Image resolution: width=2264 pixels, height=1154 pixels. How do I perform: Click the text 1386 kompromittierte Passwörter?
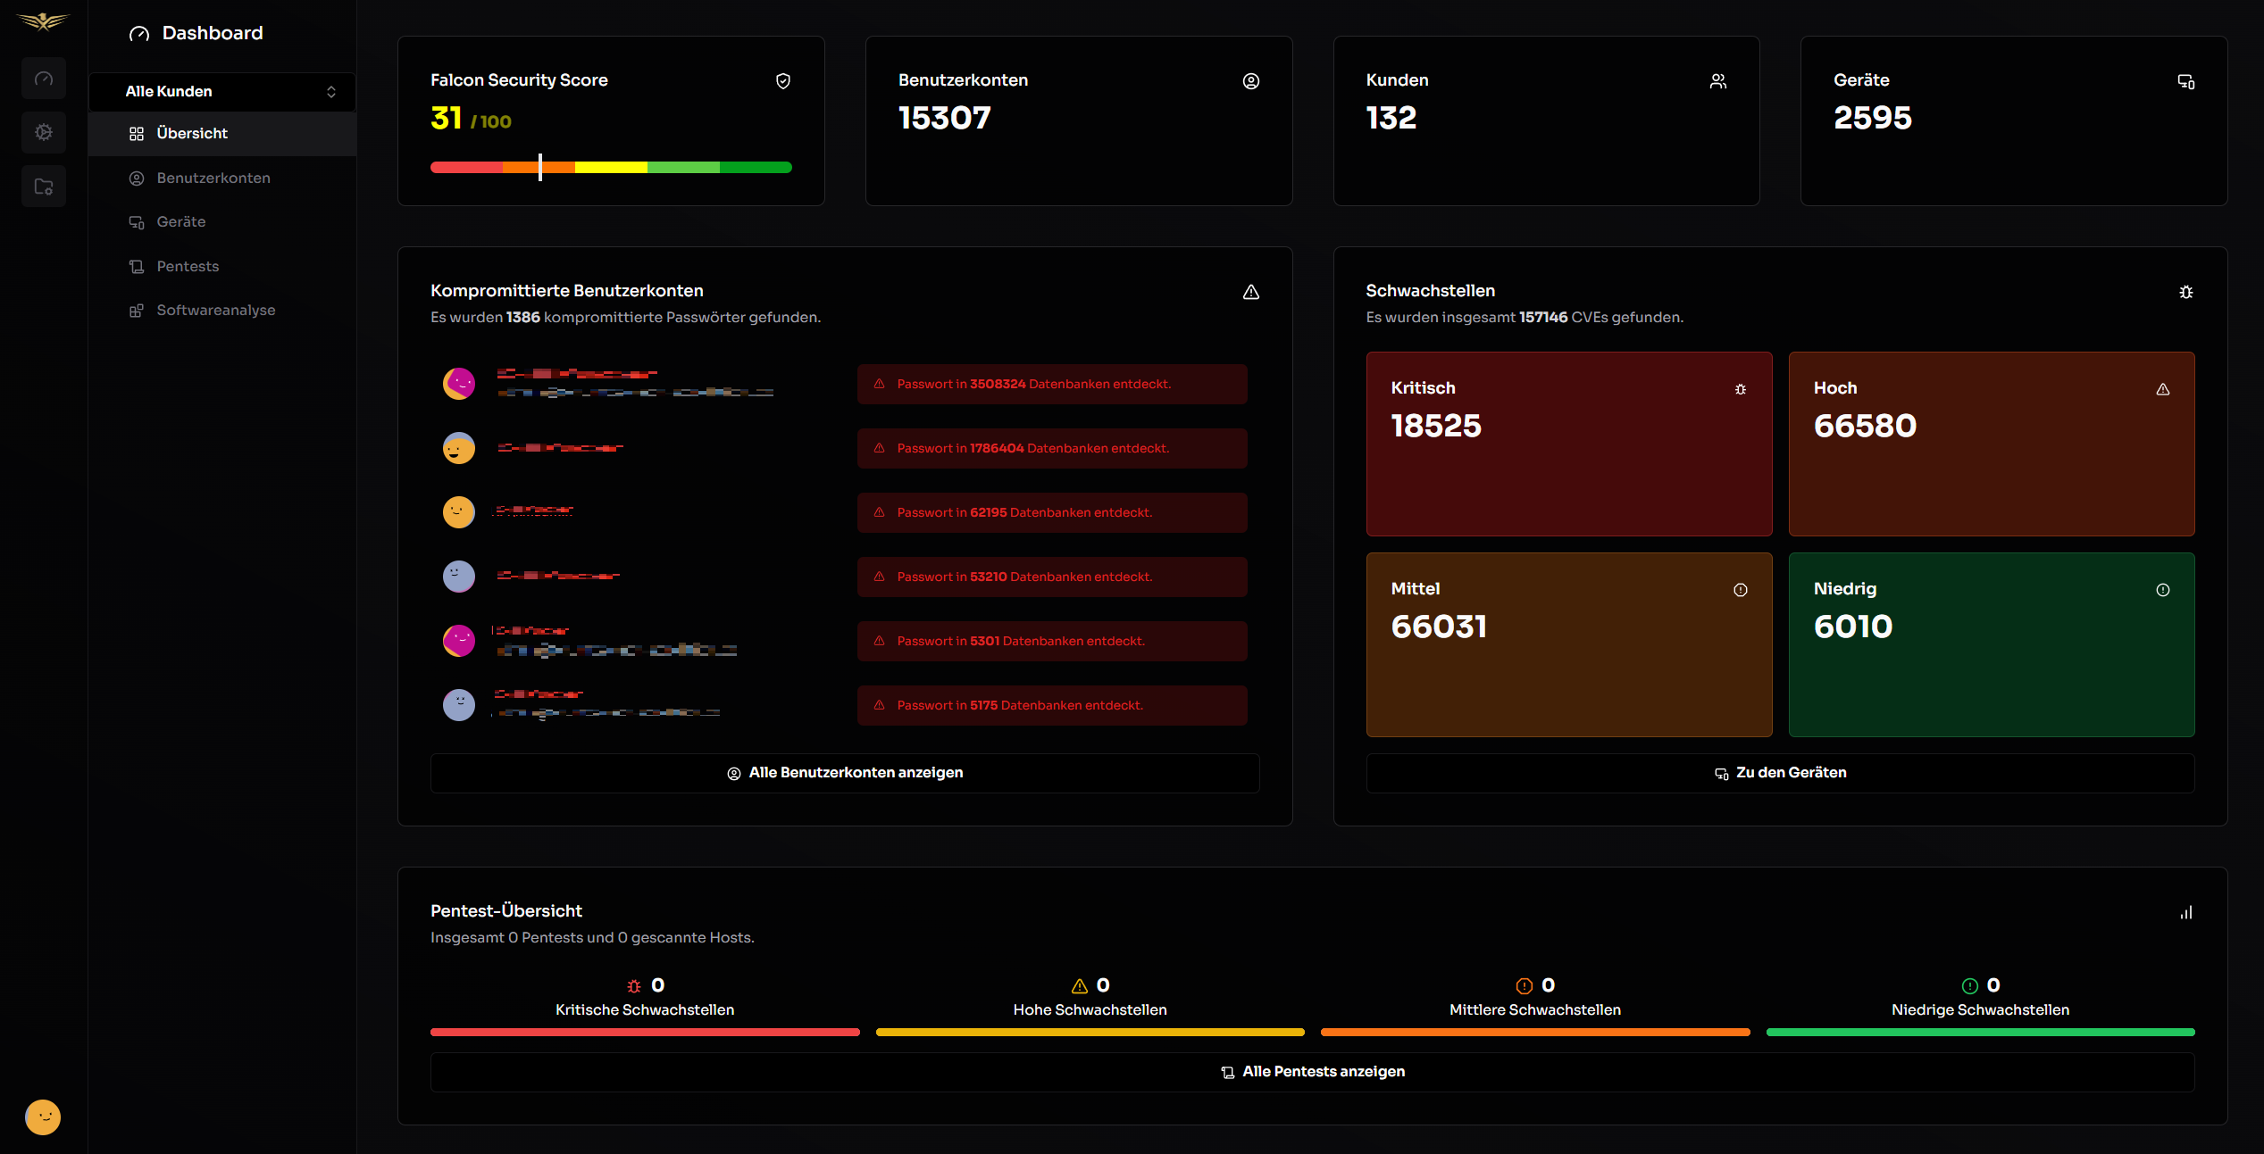coord(625,318)
